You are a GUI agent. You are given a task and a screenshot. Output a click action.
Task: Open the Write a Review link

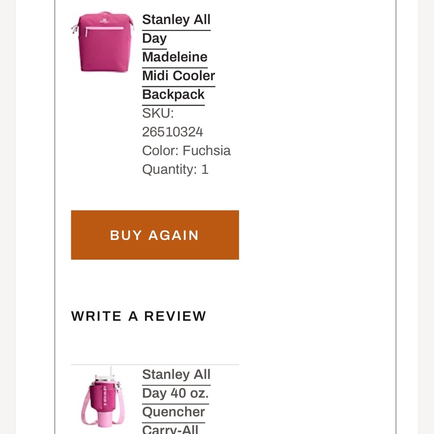click(139, 316)
